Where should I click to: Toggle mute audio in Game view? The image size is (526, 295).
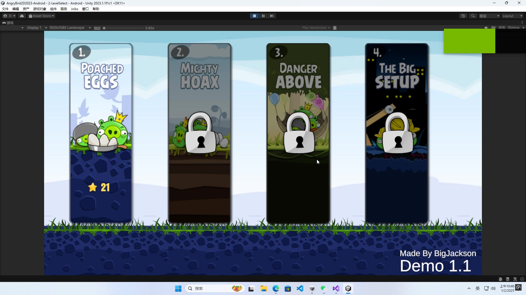click(x=486, y=28)
